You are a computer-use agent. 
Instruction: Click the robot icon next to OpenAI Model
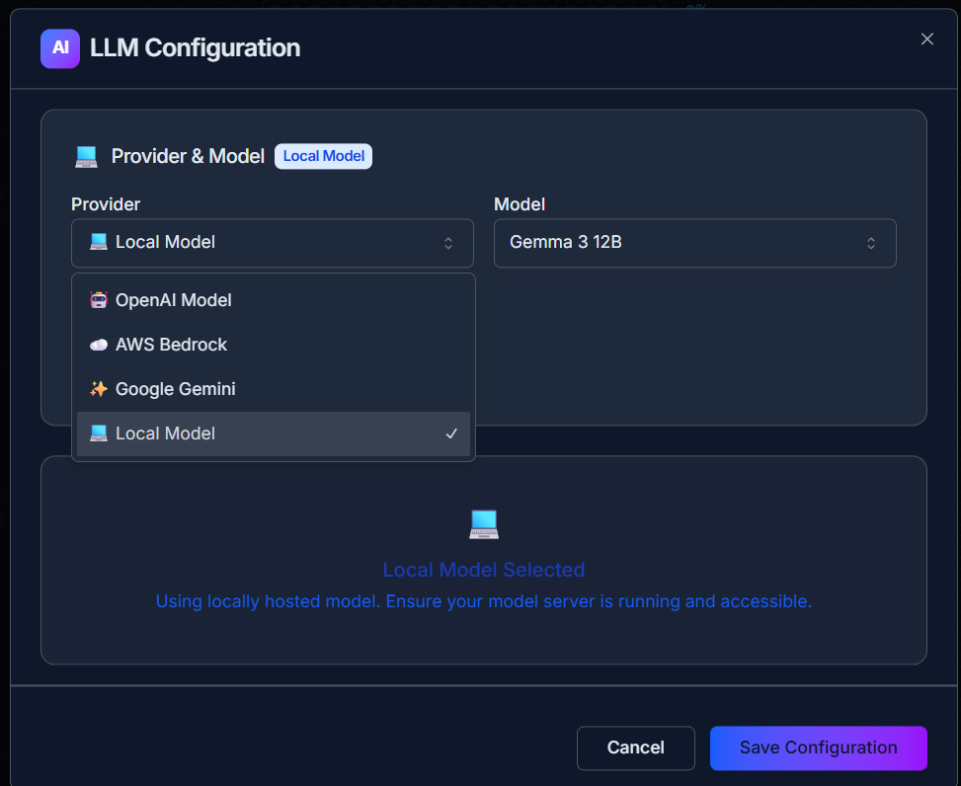tap(99, 299)
